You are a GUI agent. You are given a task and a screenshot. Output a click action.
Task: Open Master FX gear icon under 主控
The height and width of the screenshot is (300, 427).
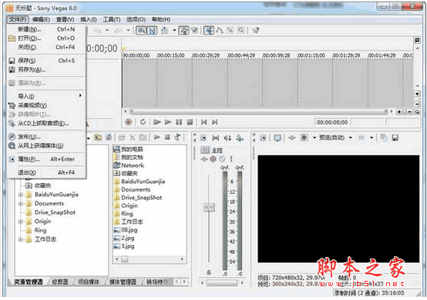click(213, 159)
